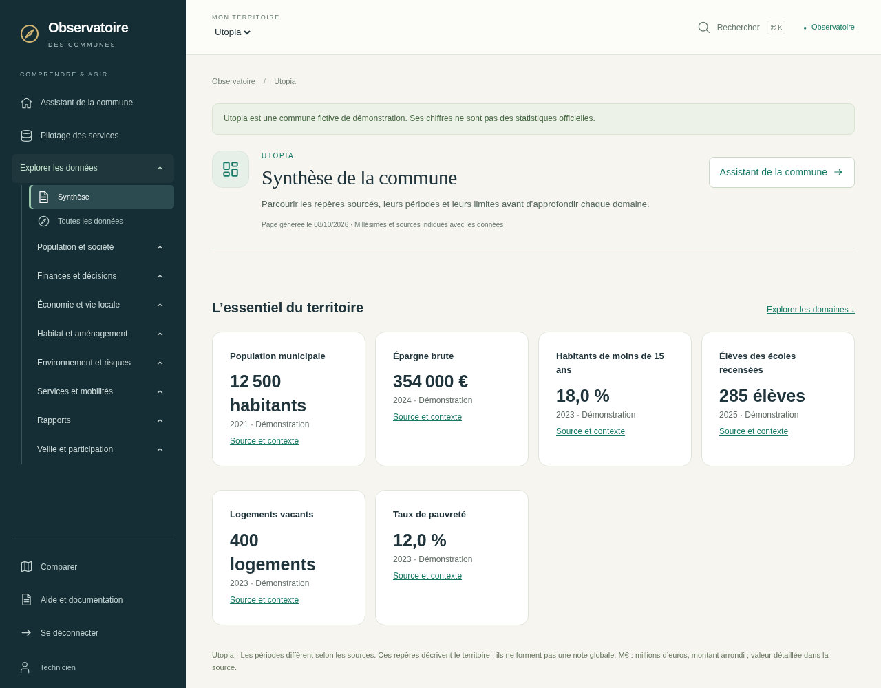881x688 pixels.
Task: Click the Utopia breadcrumb item
Action: pyautogui.click(x=285, y=81)
